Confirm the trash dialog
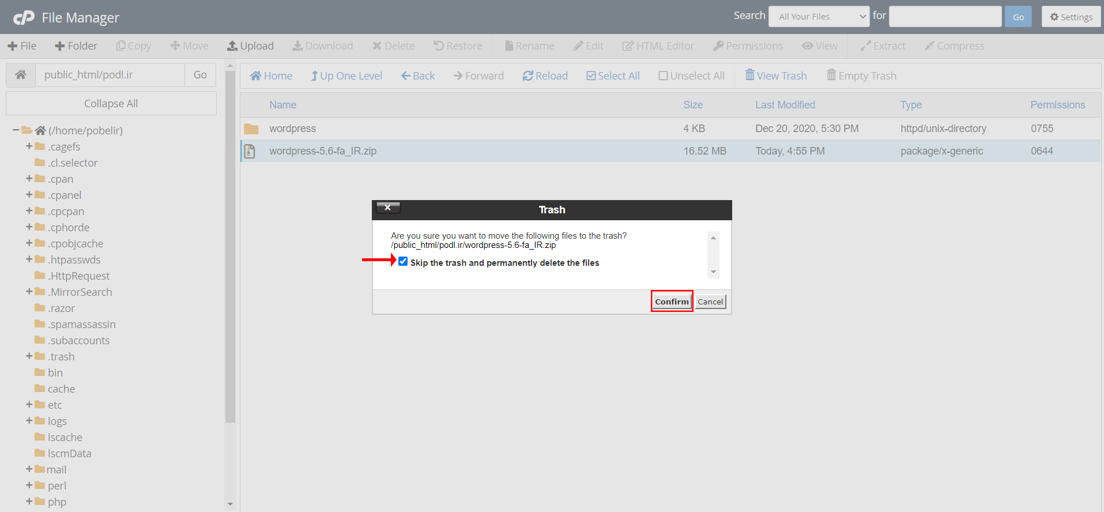This screenshot has height=512, width=1104. pyautogui.click(x=672, y=302)
